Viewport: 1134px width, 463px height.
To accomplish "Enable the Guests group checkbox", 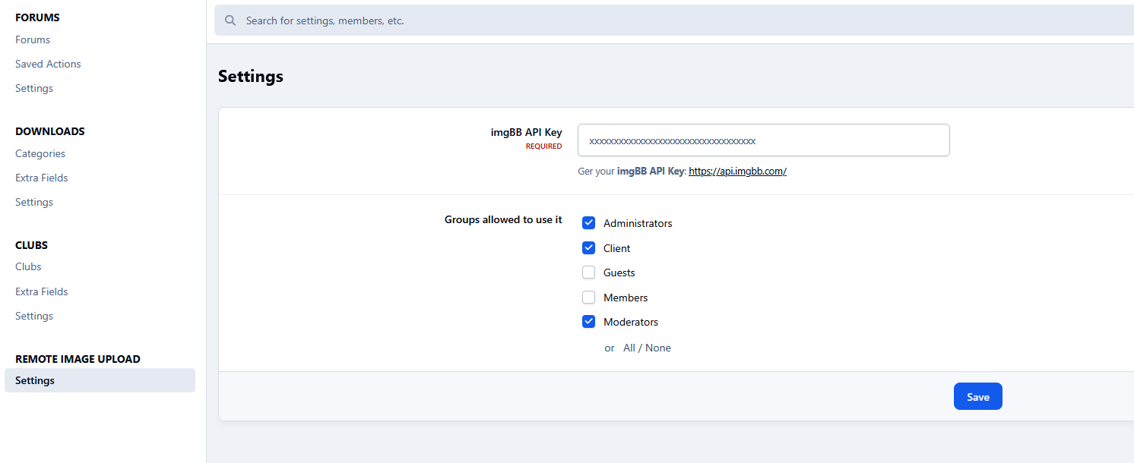I will [588, 272].
